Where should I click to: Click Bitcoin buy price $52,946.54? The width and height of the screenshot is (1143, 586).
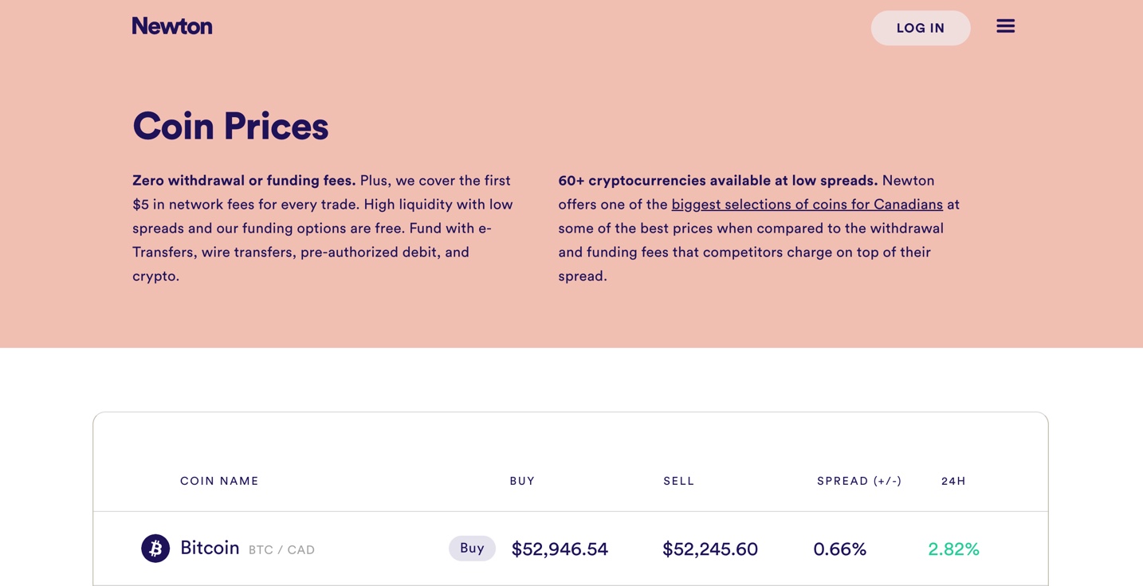(560, 549)
